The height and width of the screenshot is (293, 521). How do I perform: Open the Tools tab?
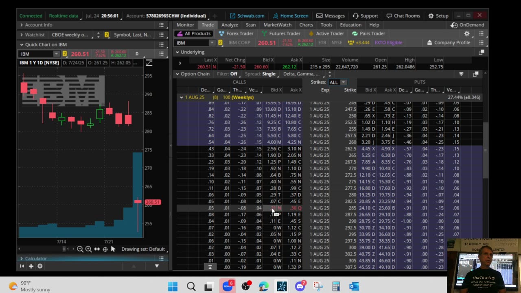[x=326, y=25]
